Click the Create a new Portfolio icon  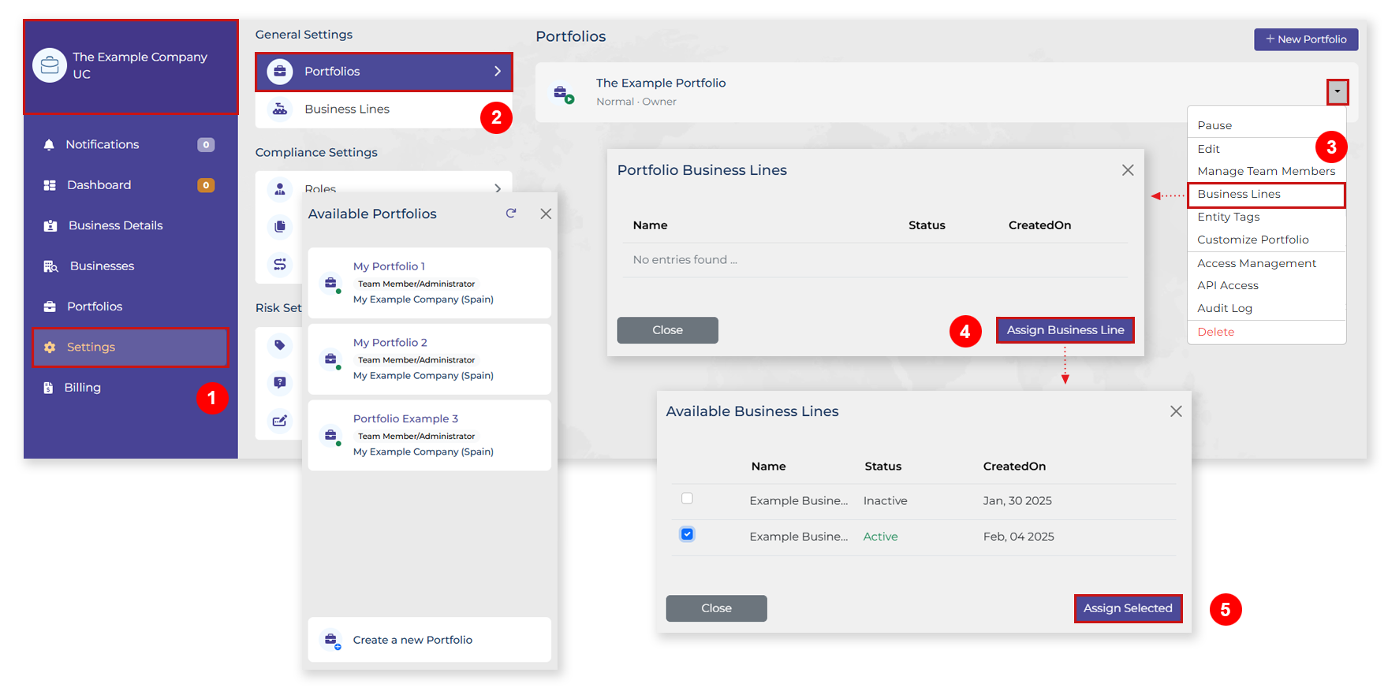tap(332, 641)
